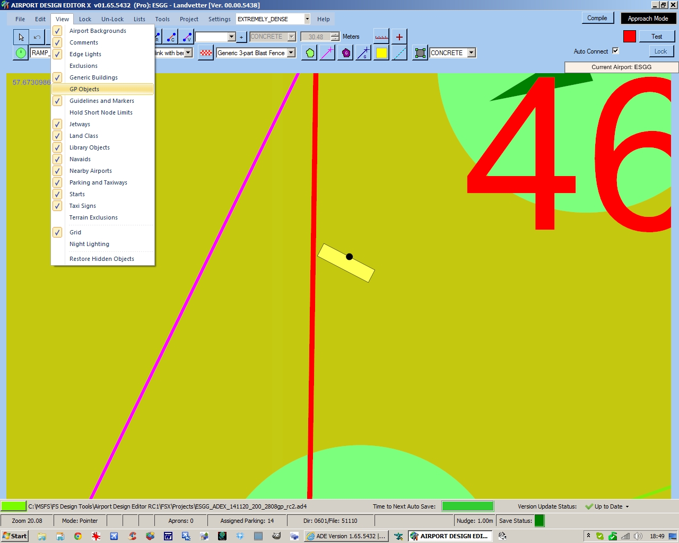Click the purple pentagon G icon
This screenshot has height=543, width=679.
pyautogui.click(x=346, y=53)
